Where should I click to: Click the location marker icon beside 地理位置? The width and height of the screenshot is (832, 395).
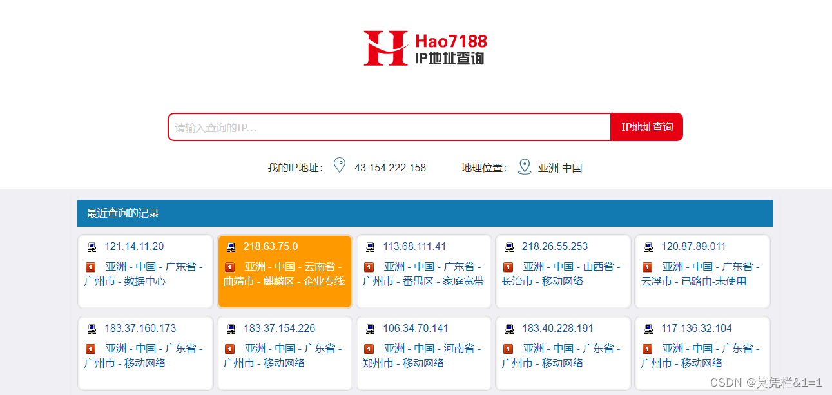click(x=524, y=166)
